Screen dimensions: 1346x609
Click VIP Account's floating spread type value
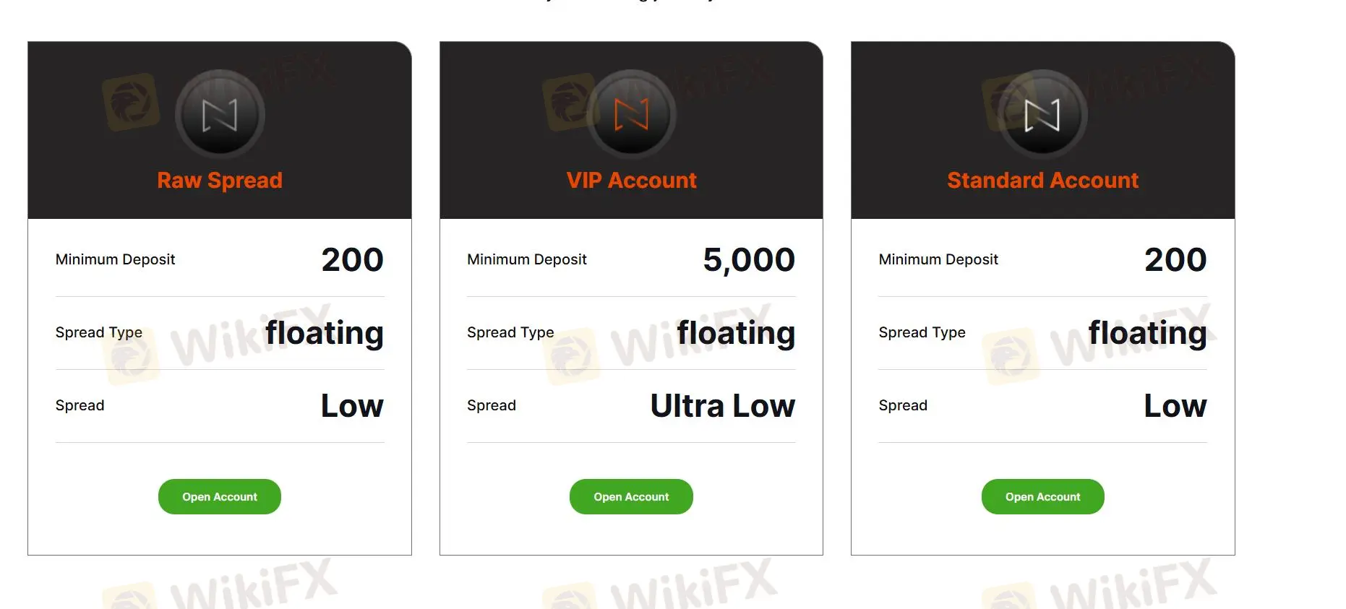coord(735,333)
